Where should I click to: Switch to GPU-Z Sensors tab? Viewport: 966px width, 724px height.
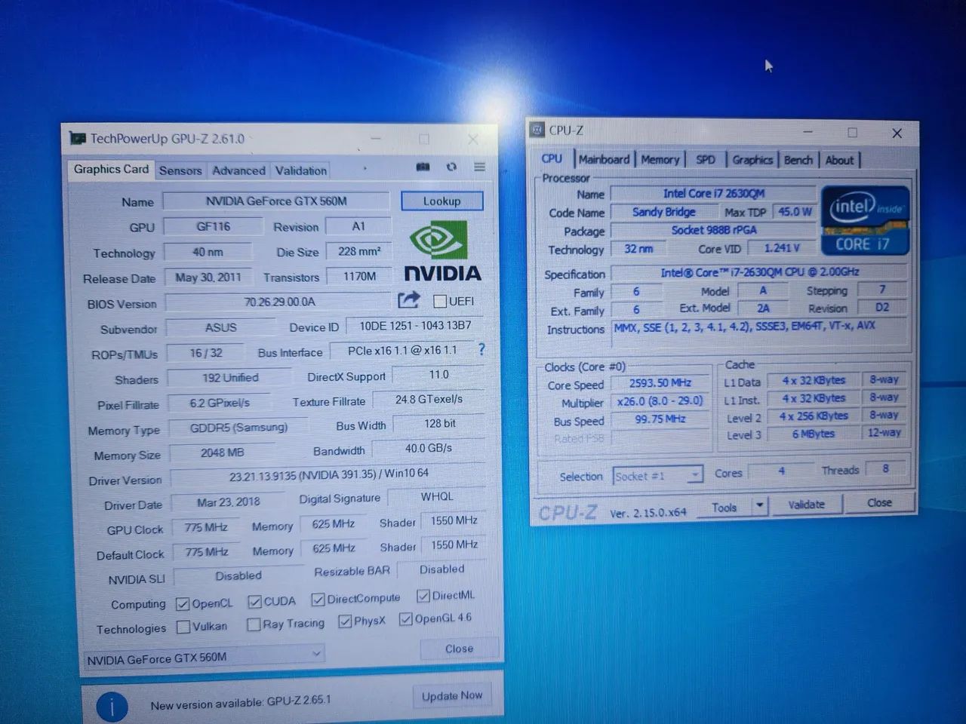tap(180, 170)
